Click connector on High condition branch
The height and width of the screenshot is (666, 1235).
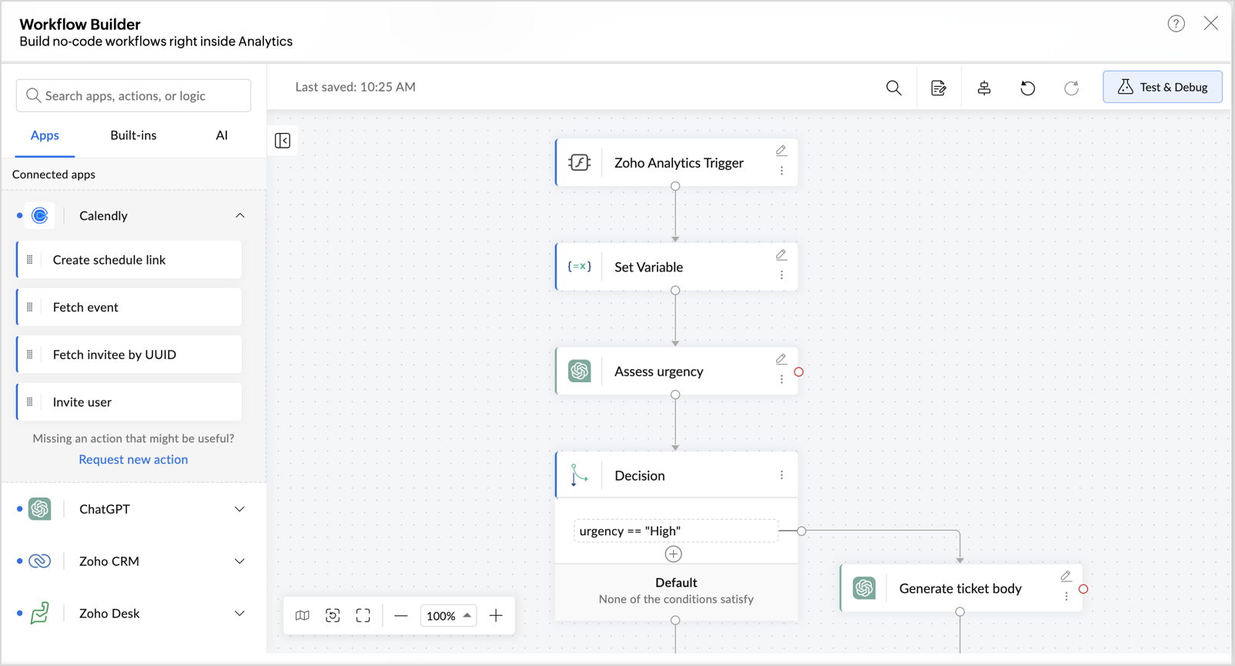[x=802, y=531]
